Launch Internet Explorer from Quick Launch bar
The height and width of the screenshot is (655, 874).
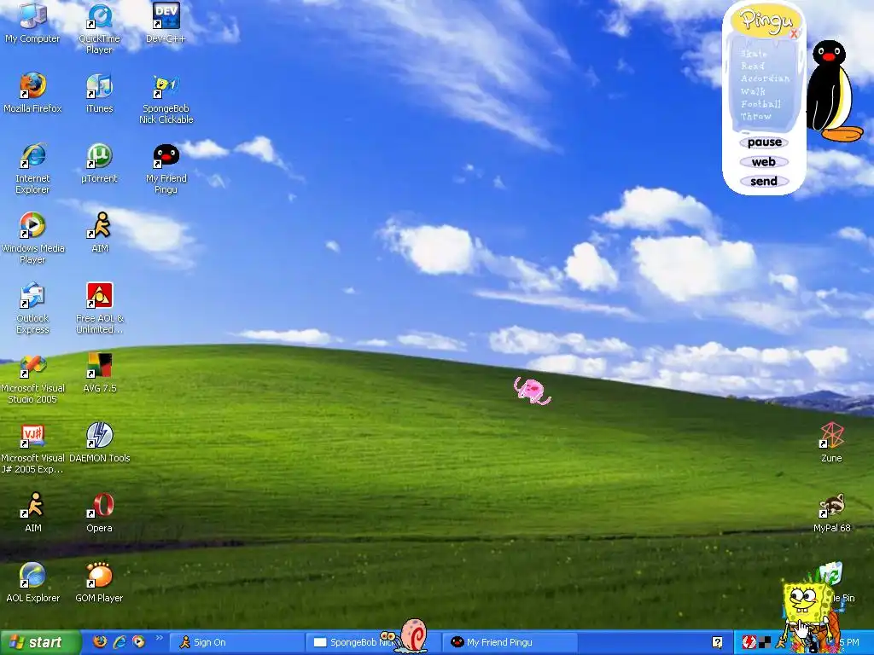(x=119, y=641)
